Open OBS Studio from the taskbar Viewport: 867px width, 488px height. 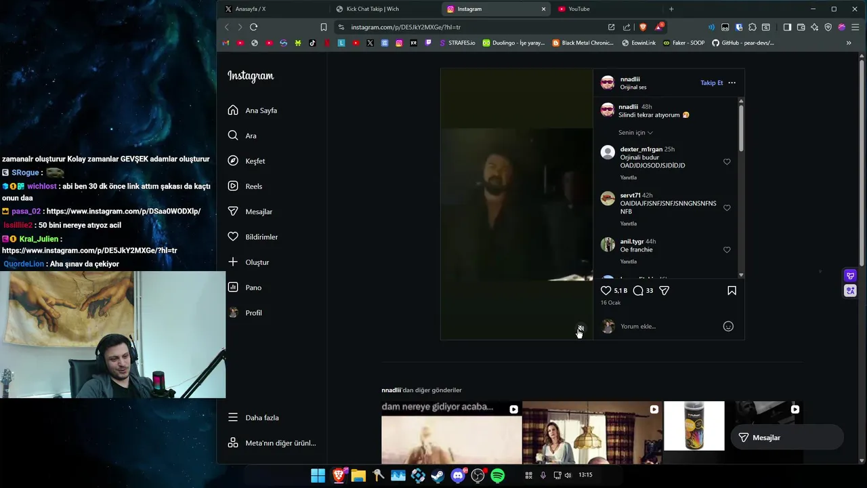click(478, 476)
